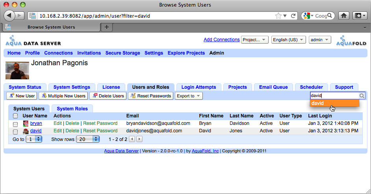Screen dimensions: 371x194
Task: Switch to the Scheduler tab
Action: click(312, 87)
